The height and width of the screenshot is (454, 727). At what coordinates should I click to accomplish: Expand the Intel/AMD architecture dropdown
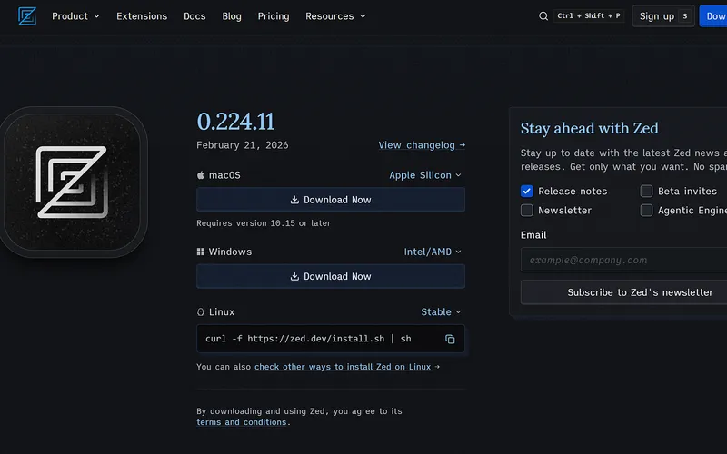pyautogui.click(x=433, y=252)
